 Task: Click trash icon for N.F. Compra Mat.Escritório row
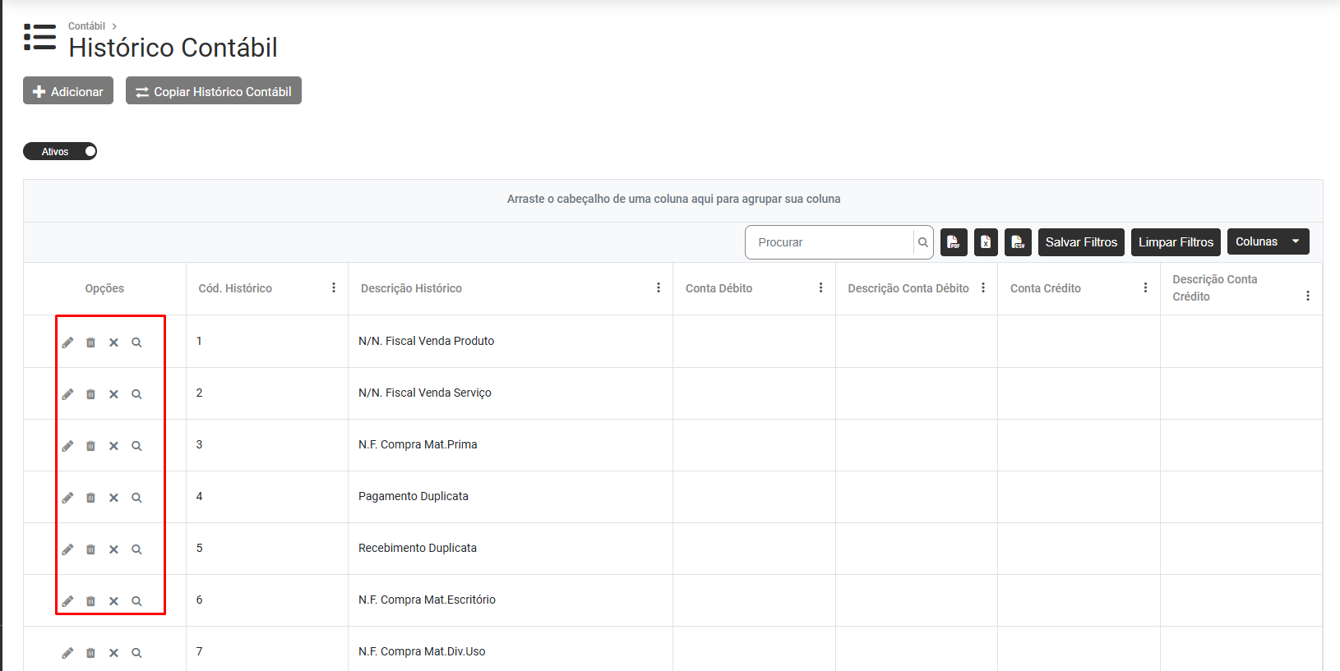pos(90,601)
